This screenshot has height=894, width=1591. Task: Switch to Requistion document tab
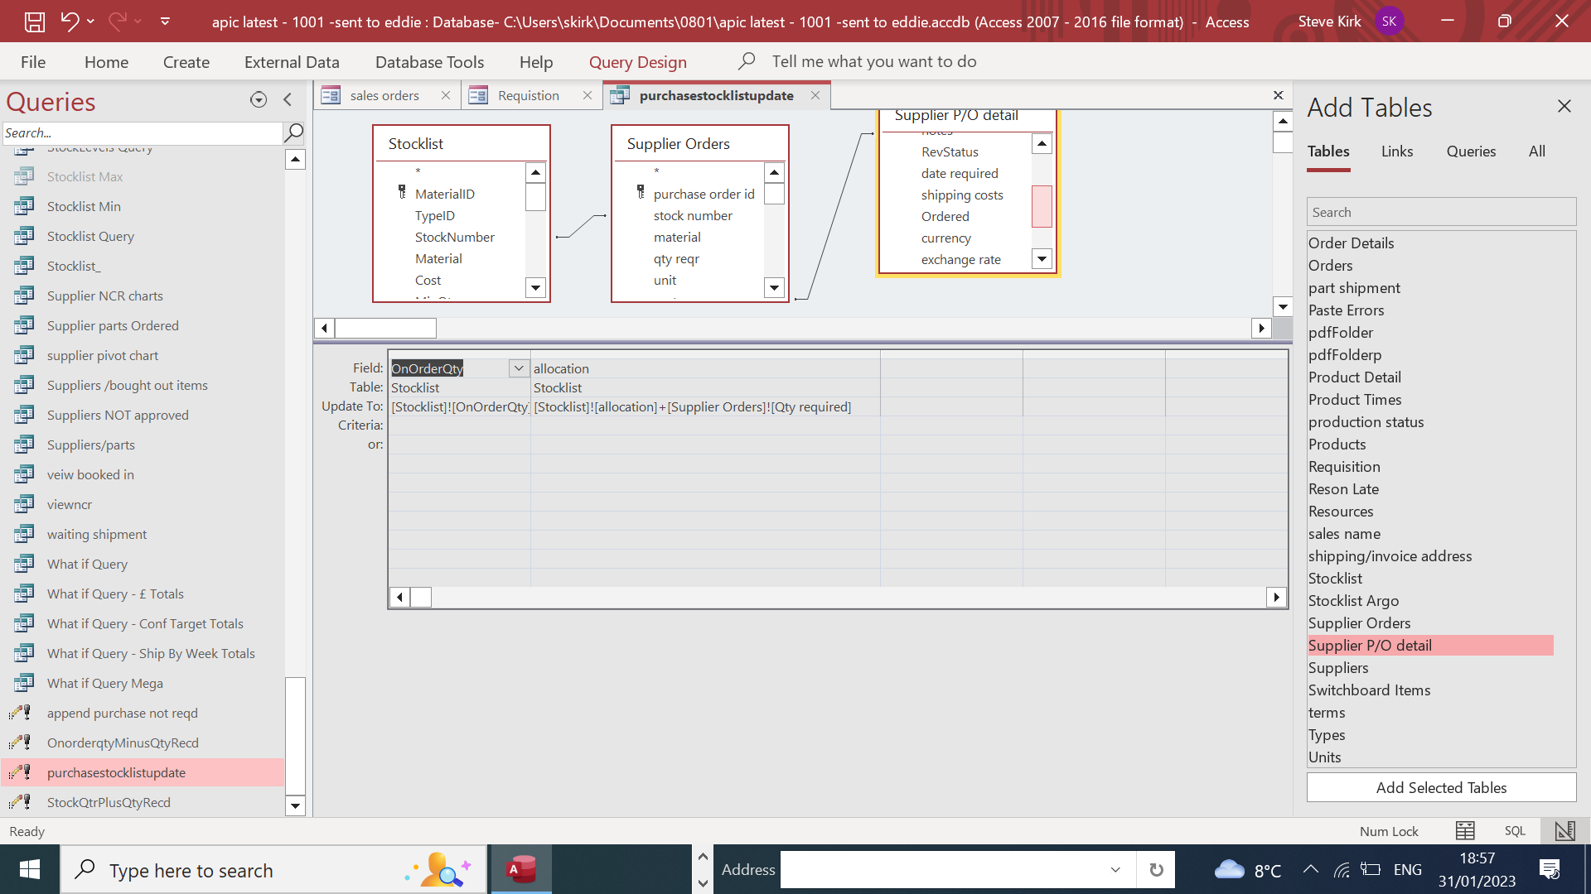(x=528, y=95)
